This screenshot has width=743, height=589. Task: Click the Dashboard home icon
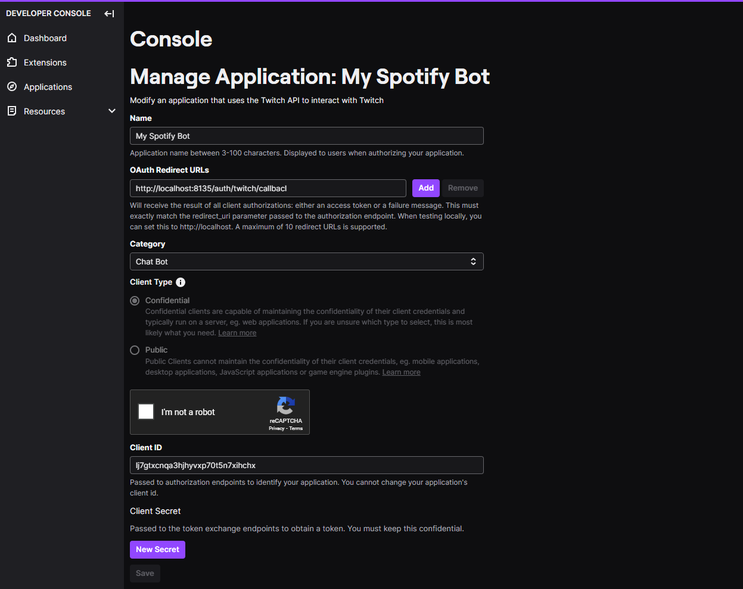[12, 38]
